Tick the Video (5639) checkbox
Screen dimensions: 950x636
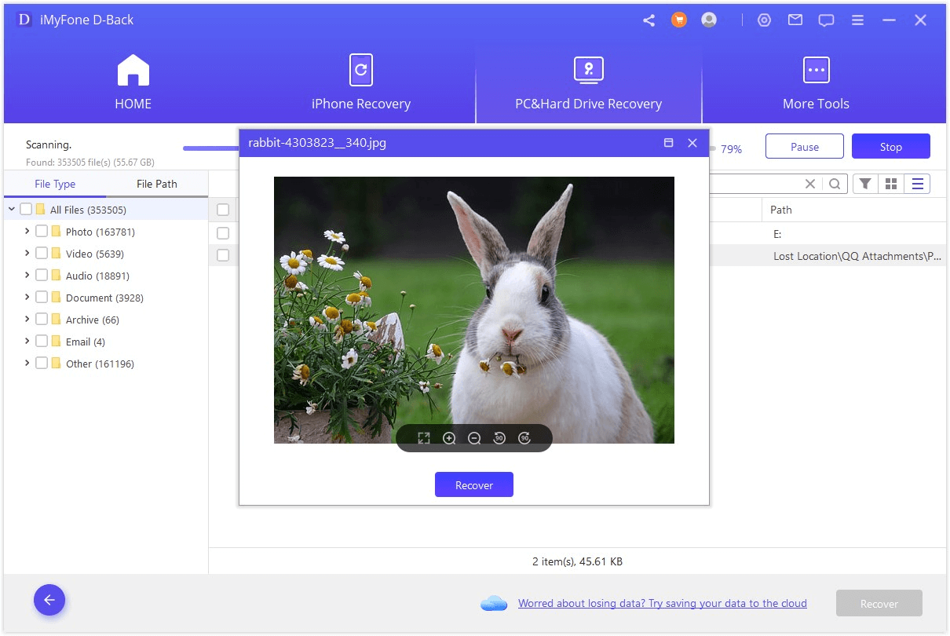pos(42,254)
